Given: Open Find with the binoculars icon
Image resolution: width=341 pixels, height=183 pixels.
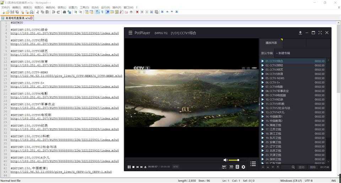Looking at the screenshot, I should point(64,12).
